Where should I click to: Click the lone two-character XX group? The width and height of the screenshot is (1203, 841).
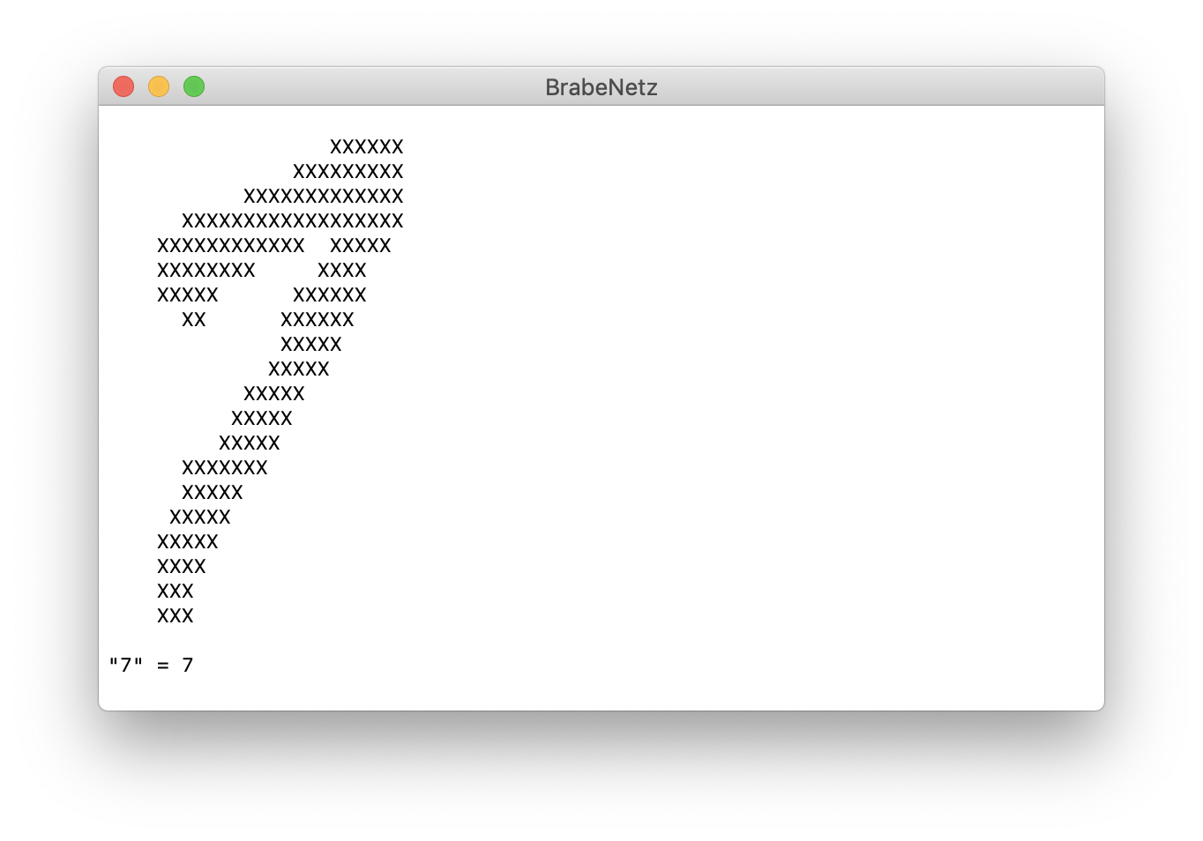[194, 319]
